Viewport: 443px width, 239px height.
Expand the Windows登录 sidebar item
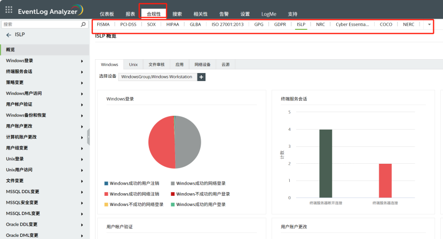(x=82, y=61)
